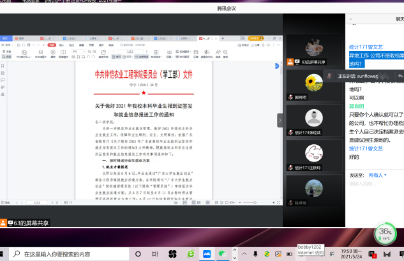Select participant tile 陈卓琪
This screenshot has height=261, width=404.
click(313, 188)
